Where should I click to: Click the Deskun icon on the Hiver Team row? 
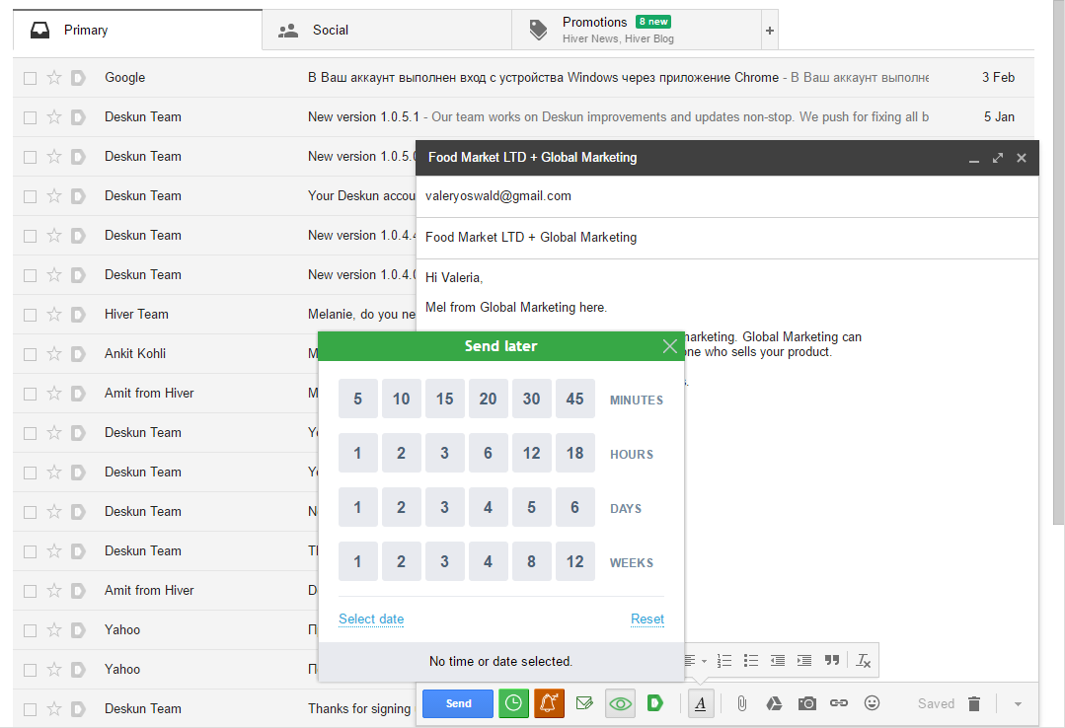(x=78, y=315)
